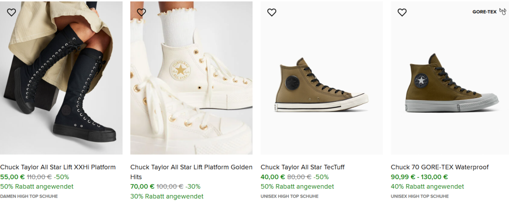509x201 pixels.
Task: Toggle wishlist heart on TecTuff sneaker
Action: [271, 12]
